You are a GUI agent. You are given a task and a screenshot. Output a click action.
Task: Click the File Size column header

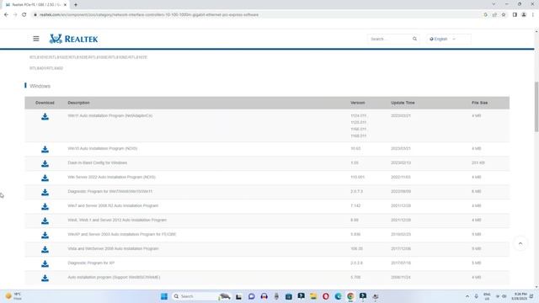pos(479,103)
